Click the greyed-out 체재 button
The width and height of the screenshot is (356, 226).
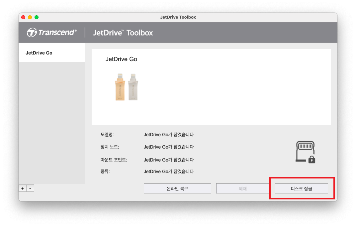coord(242,188)
